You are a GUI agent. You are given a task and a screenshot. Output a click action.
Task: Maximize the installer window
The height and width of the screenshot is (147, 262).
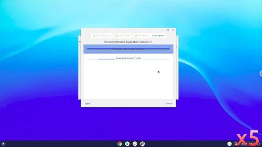(x=167, y=30)
